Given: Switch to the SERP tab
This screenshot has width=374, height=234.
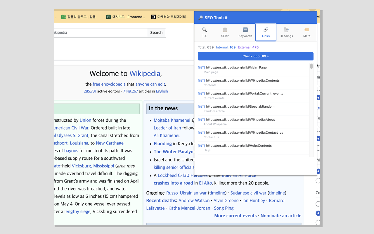Looking at the screenshot, I should point(225,32).
